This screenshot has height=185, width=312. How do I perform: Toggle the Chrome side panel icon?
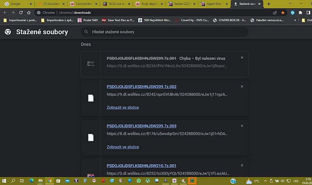(308, 13)
